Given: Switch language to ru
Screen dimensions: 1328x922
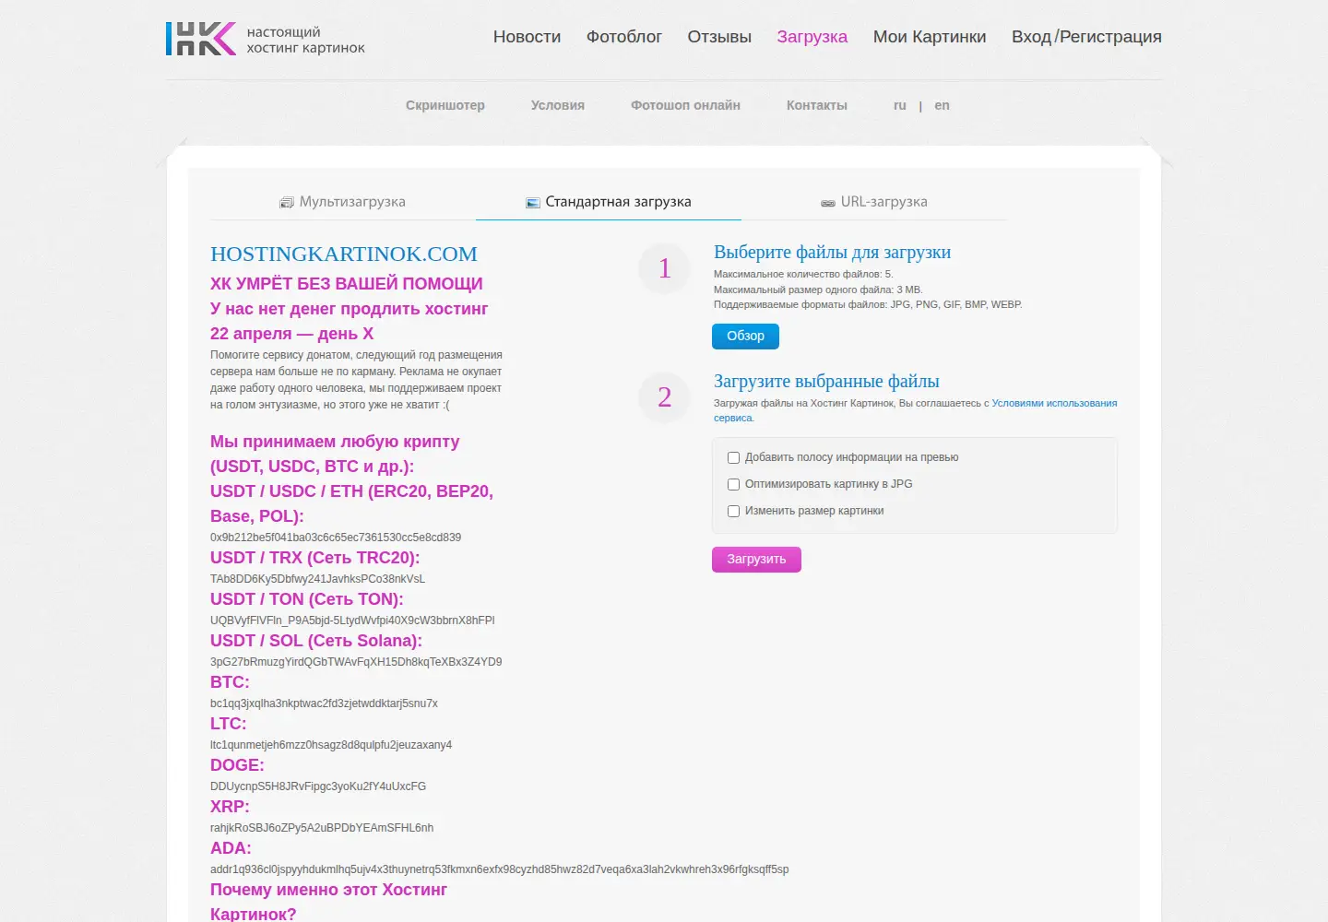Looking at the screenshot, I should click(900, 105).
